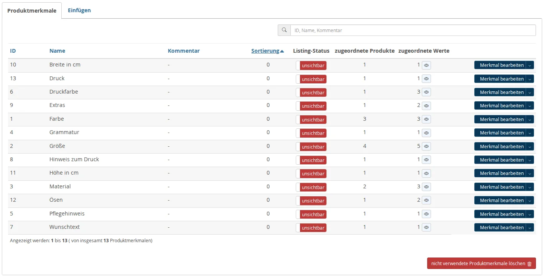
Task: Toggle listing status of Druckfarbe
Action: [311, 92]
